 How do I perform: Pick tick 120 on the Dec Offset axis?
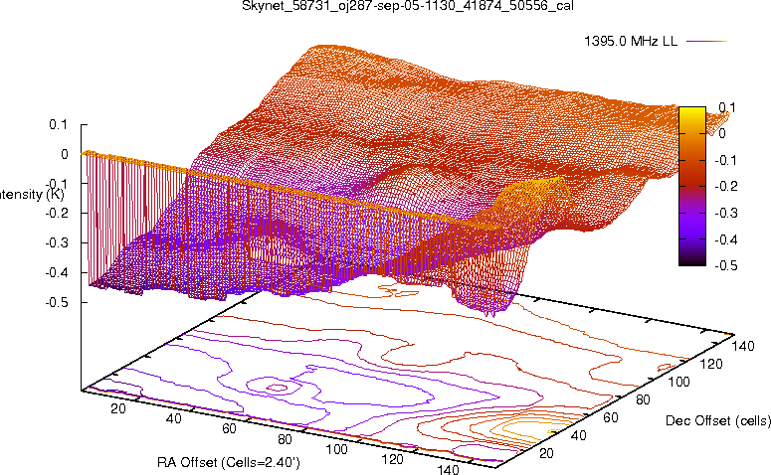(x=711, y=364)
